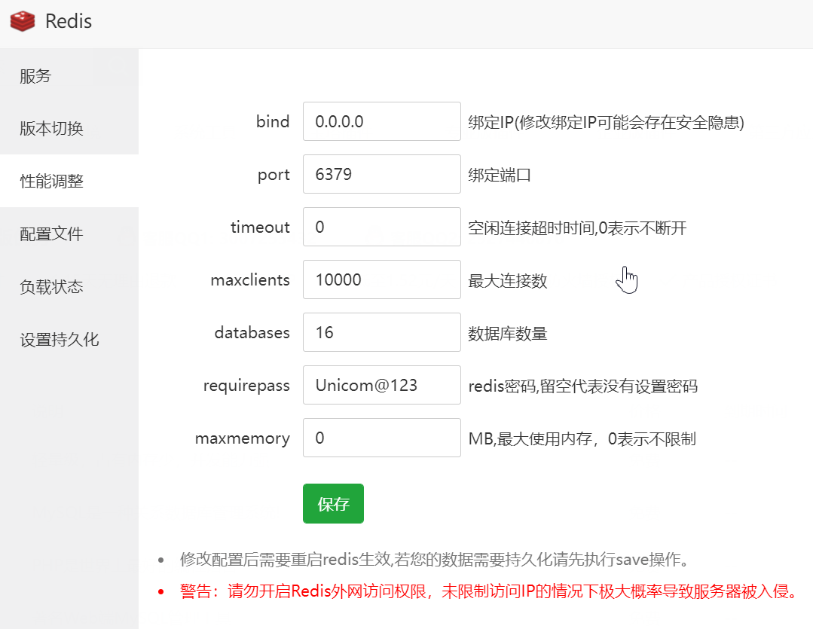Edit the maxclients field showing 10000
The image size is (813, 629).
[381, 279]
